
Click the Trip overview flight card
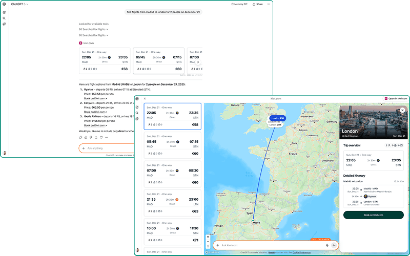click(x=374, y=160)
